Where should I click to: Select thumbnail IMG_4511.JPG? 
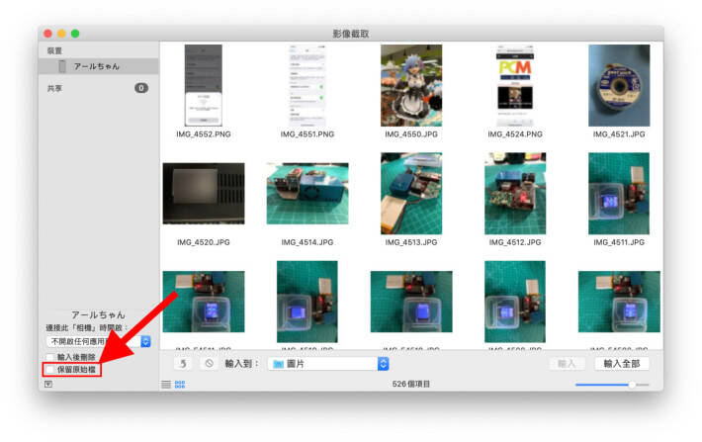click(619, 194)
